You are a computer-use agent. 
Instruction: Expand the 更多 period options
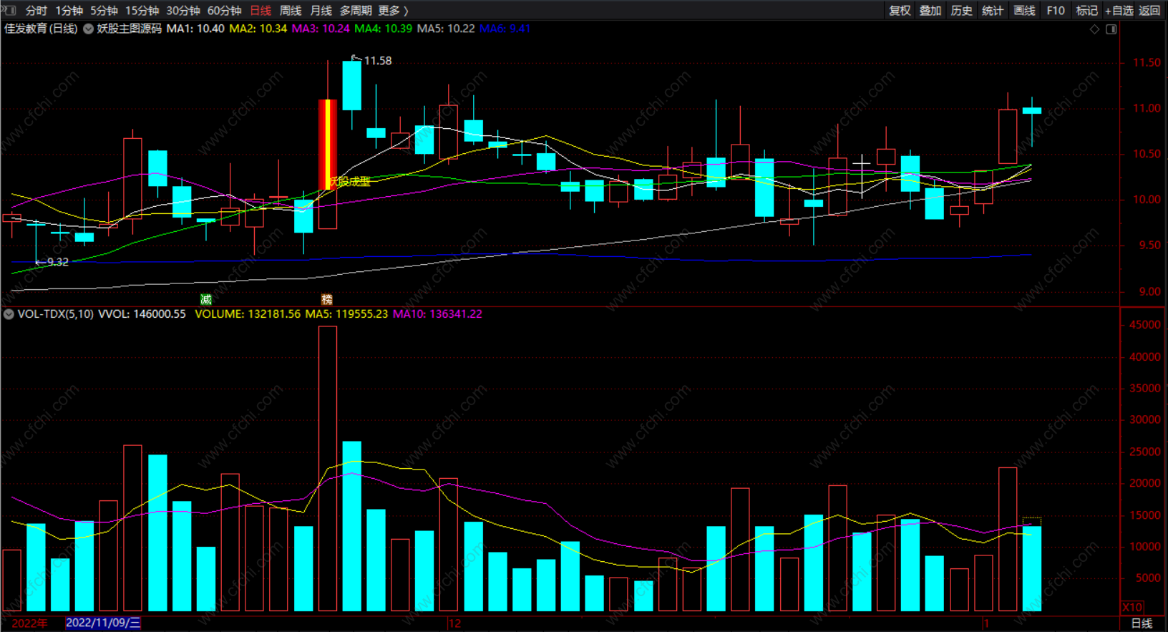click(394, 11)
